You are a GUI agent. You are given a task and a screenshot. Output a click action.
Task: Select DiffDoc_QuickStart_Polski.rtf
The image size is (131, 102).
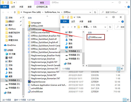pyautogui.click(x=42, y=49)
